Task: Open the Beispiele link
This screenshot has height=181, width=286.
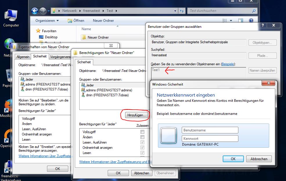Action: coord(228,64)
